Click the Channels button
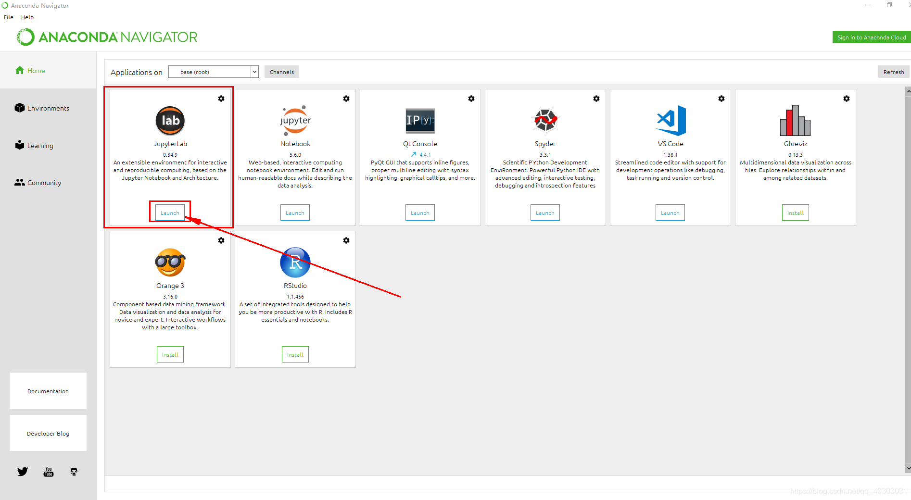This screenshot has height=500, width=911. (282, 72)
